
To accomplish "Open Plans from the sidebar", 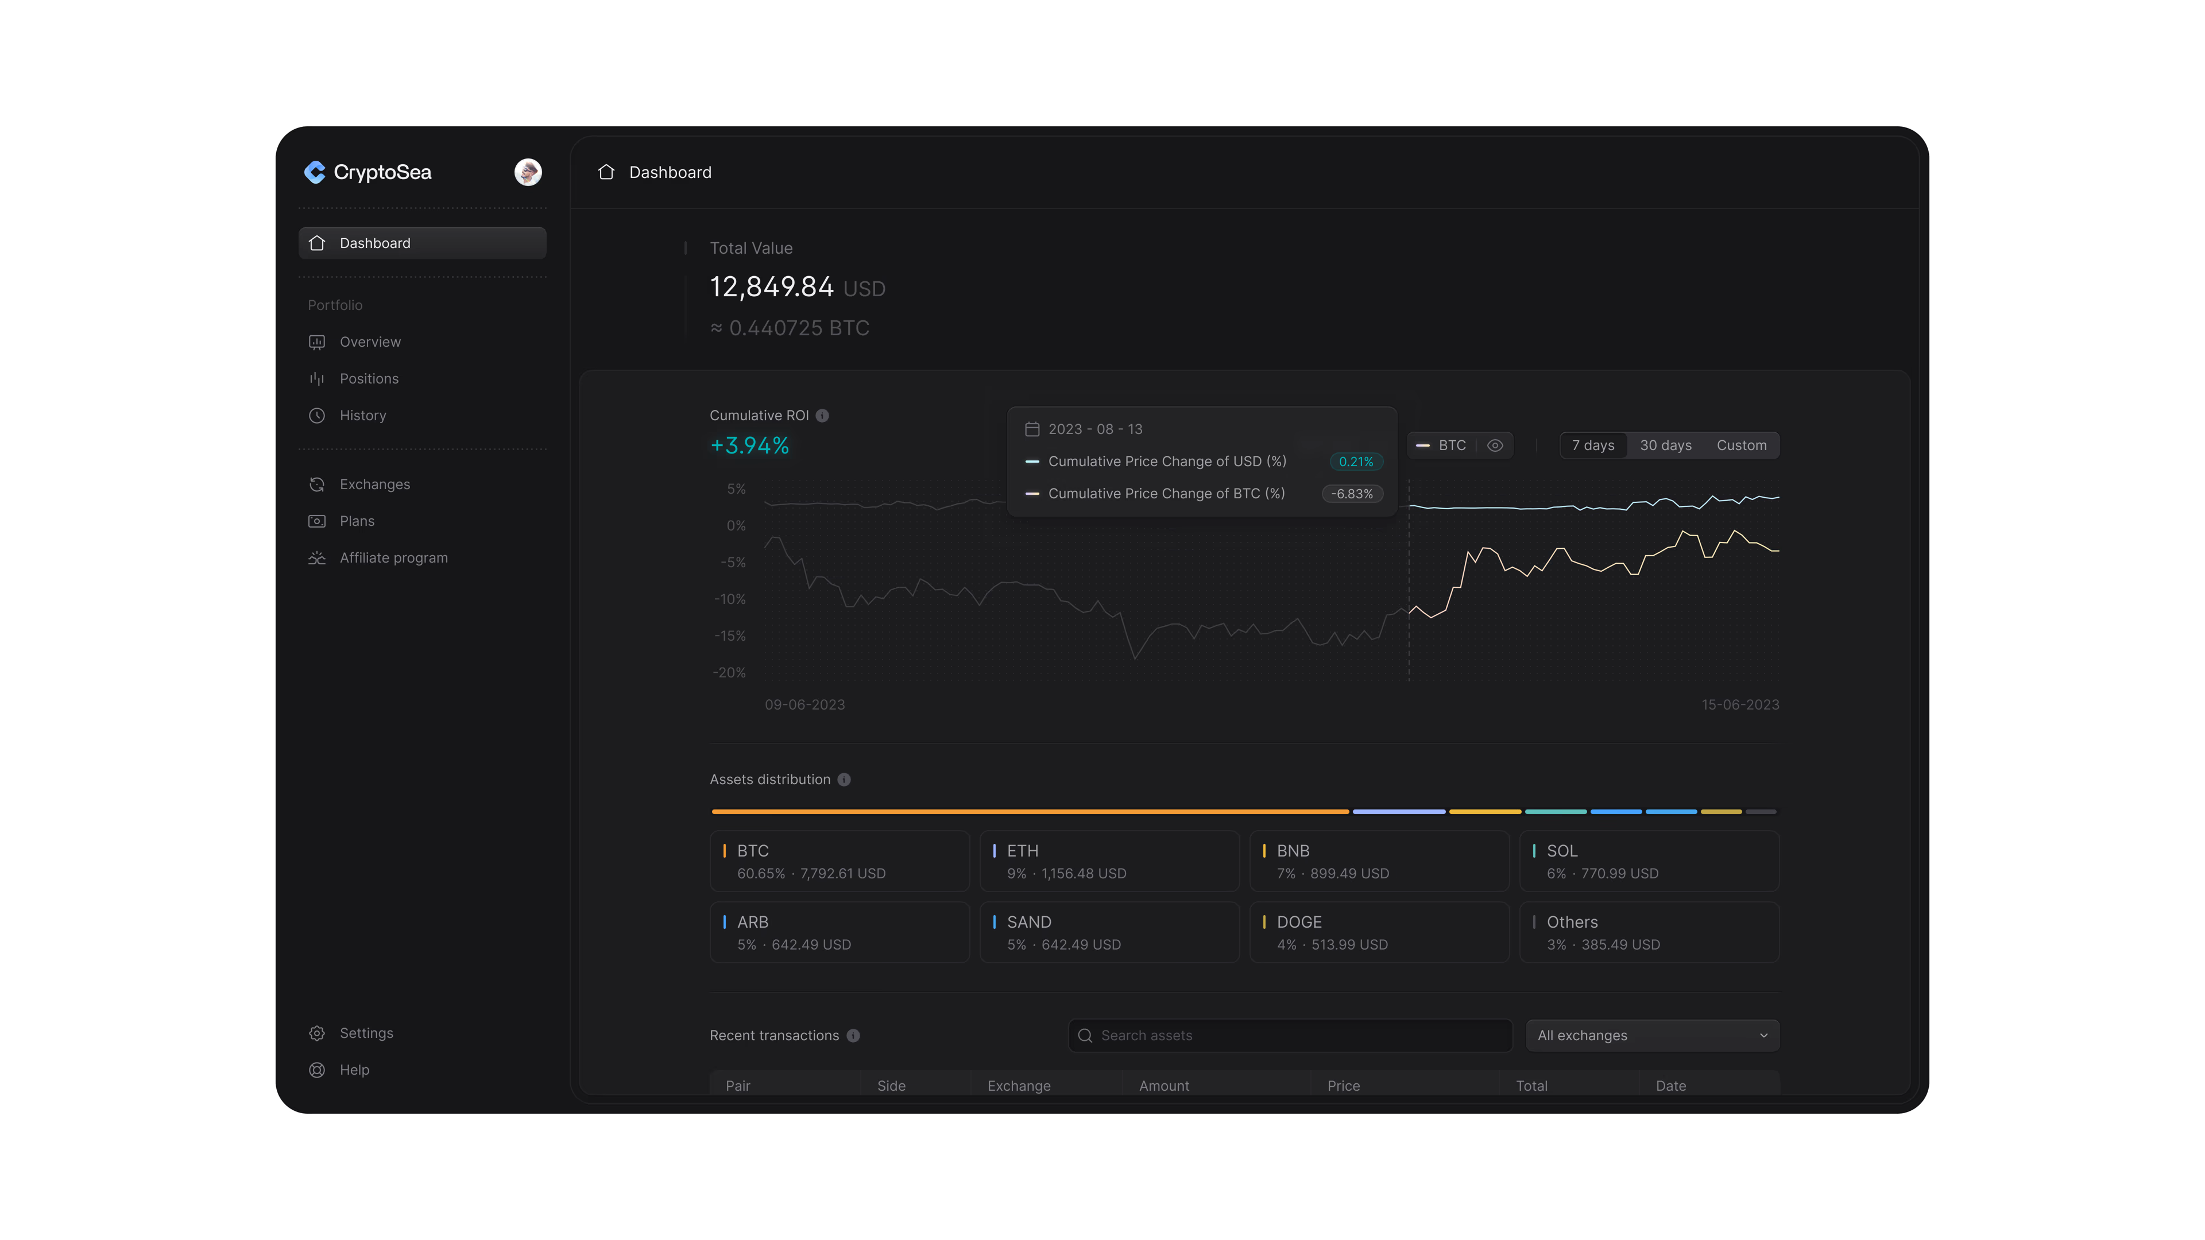I will point(356,521).
